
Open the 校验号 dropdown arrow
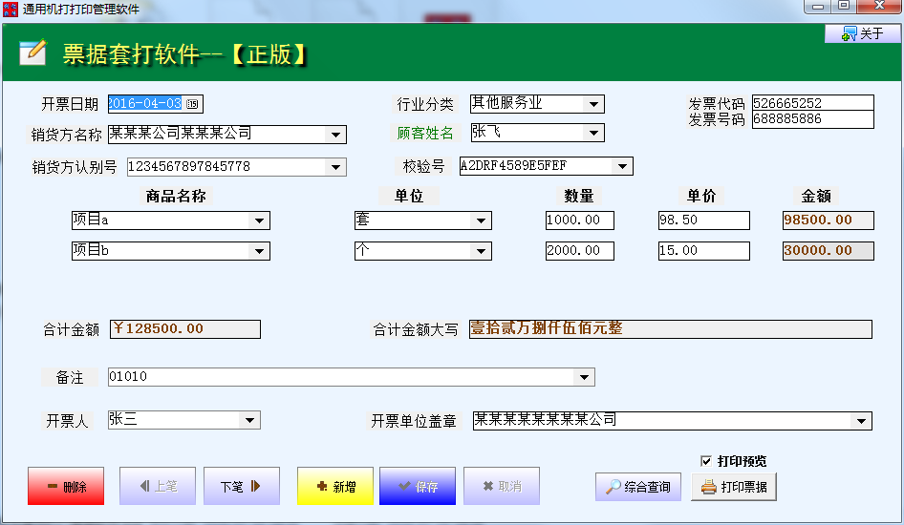[x=622, y=167]
